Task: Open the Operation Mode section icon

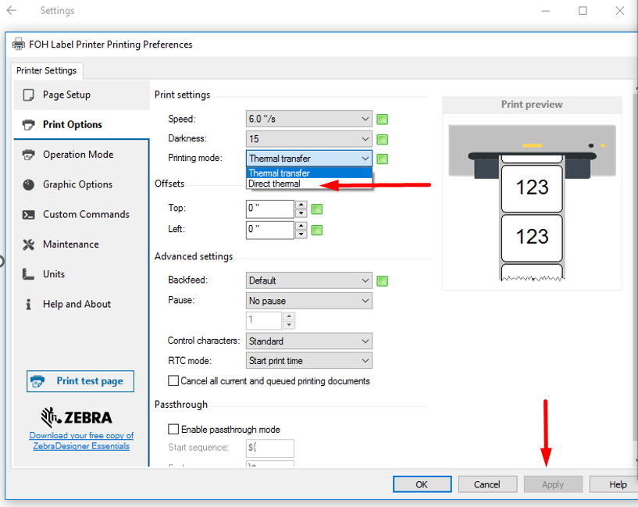Action: pyautogui.click(x=29, y=155)
